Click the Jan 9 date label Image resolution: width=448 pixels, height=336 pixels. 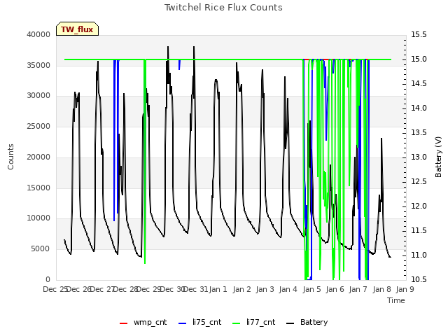tap(405, 290)
